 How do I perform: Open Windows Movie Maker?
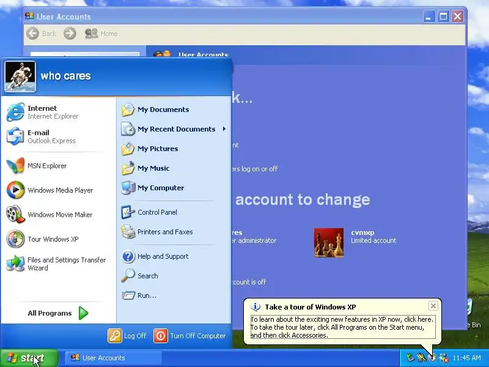click(x=58, y=215)
